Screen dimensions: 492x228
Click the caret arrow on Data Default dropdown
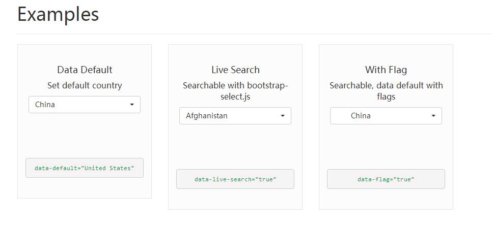click(x=132, y=105)
